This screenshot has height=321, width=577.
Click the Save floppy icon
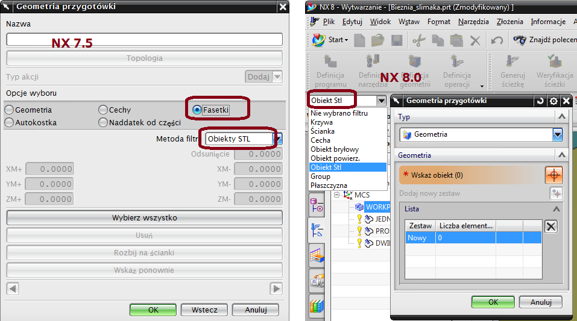pyautogui.click(x=397, y=40)
